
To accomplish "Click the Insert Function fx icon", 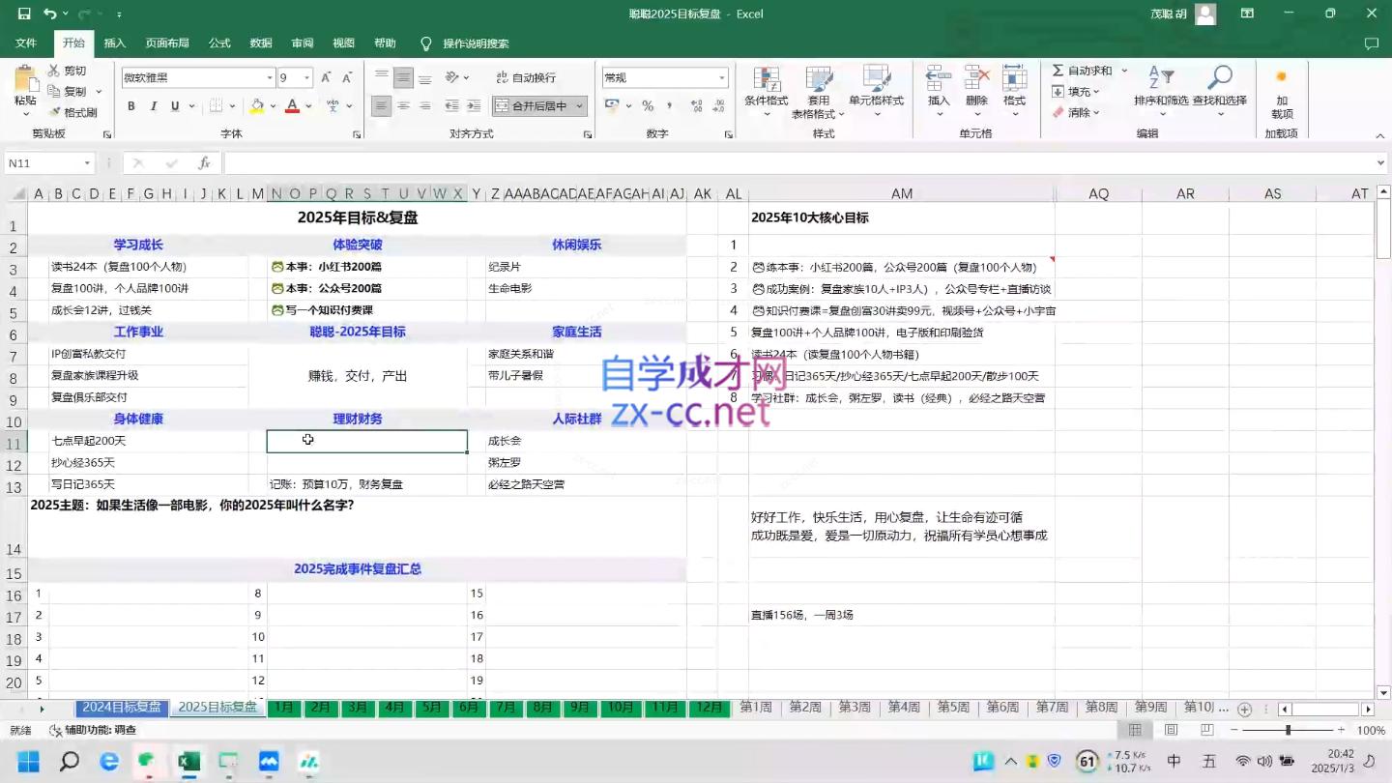I will click(204, 163).
